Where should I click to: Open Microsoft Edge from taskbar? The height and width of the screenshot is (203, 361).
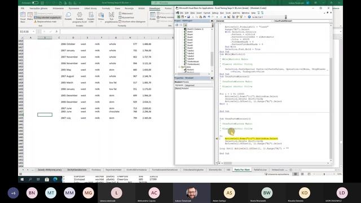click(x=55, y=179)
